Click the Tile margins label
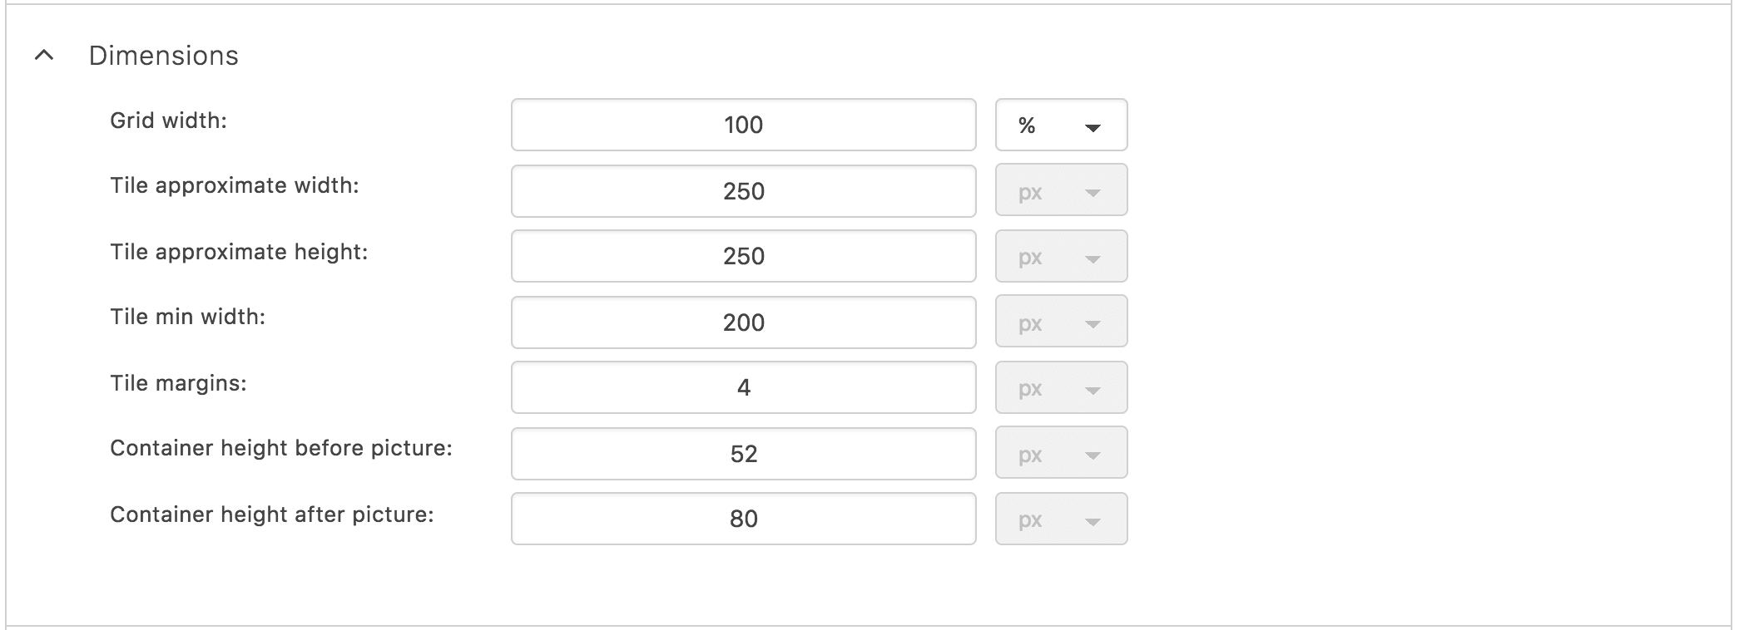The height and width of the screenshot is (630, 1739). click(x=178, y=383)
